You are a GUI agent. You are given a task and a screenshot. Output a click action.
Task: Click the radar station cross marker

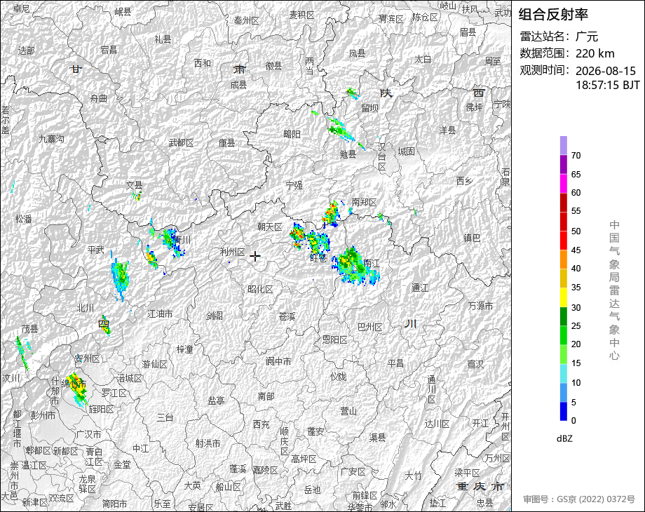pyautogui.click(x=255, y=256)
